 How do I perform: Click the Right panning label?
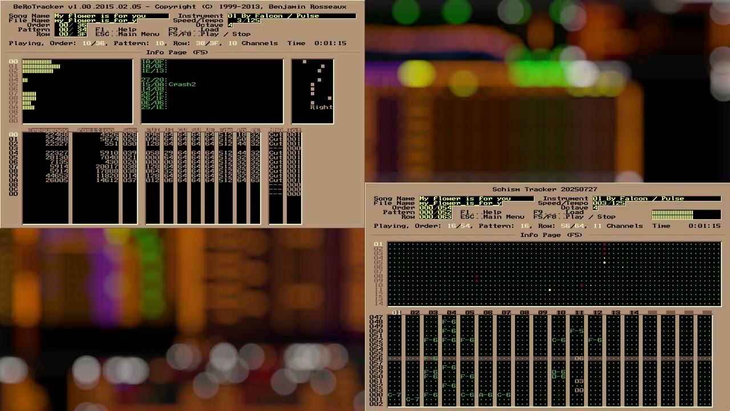(321, 107)
